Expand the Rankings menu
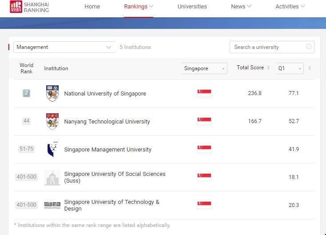The height and width of the screenshot is (235, 326). 139,7
